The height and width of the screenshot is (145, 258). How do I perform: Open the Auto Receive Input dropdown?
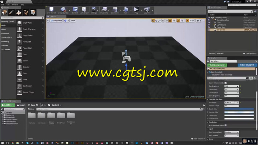pos(232,132)
